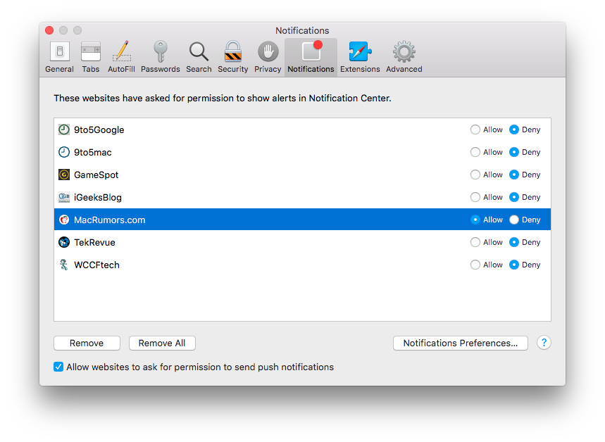The height and width of the screenshot is (442, 605).
Task: Open the Extensions puzzle icon
Action: pyautogui.click(x=360, y=51)
